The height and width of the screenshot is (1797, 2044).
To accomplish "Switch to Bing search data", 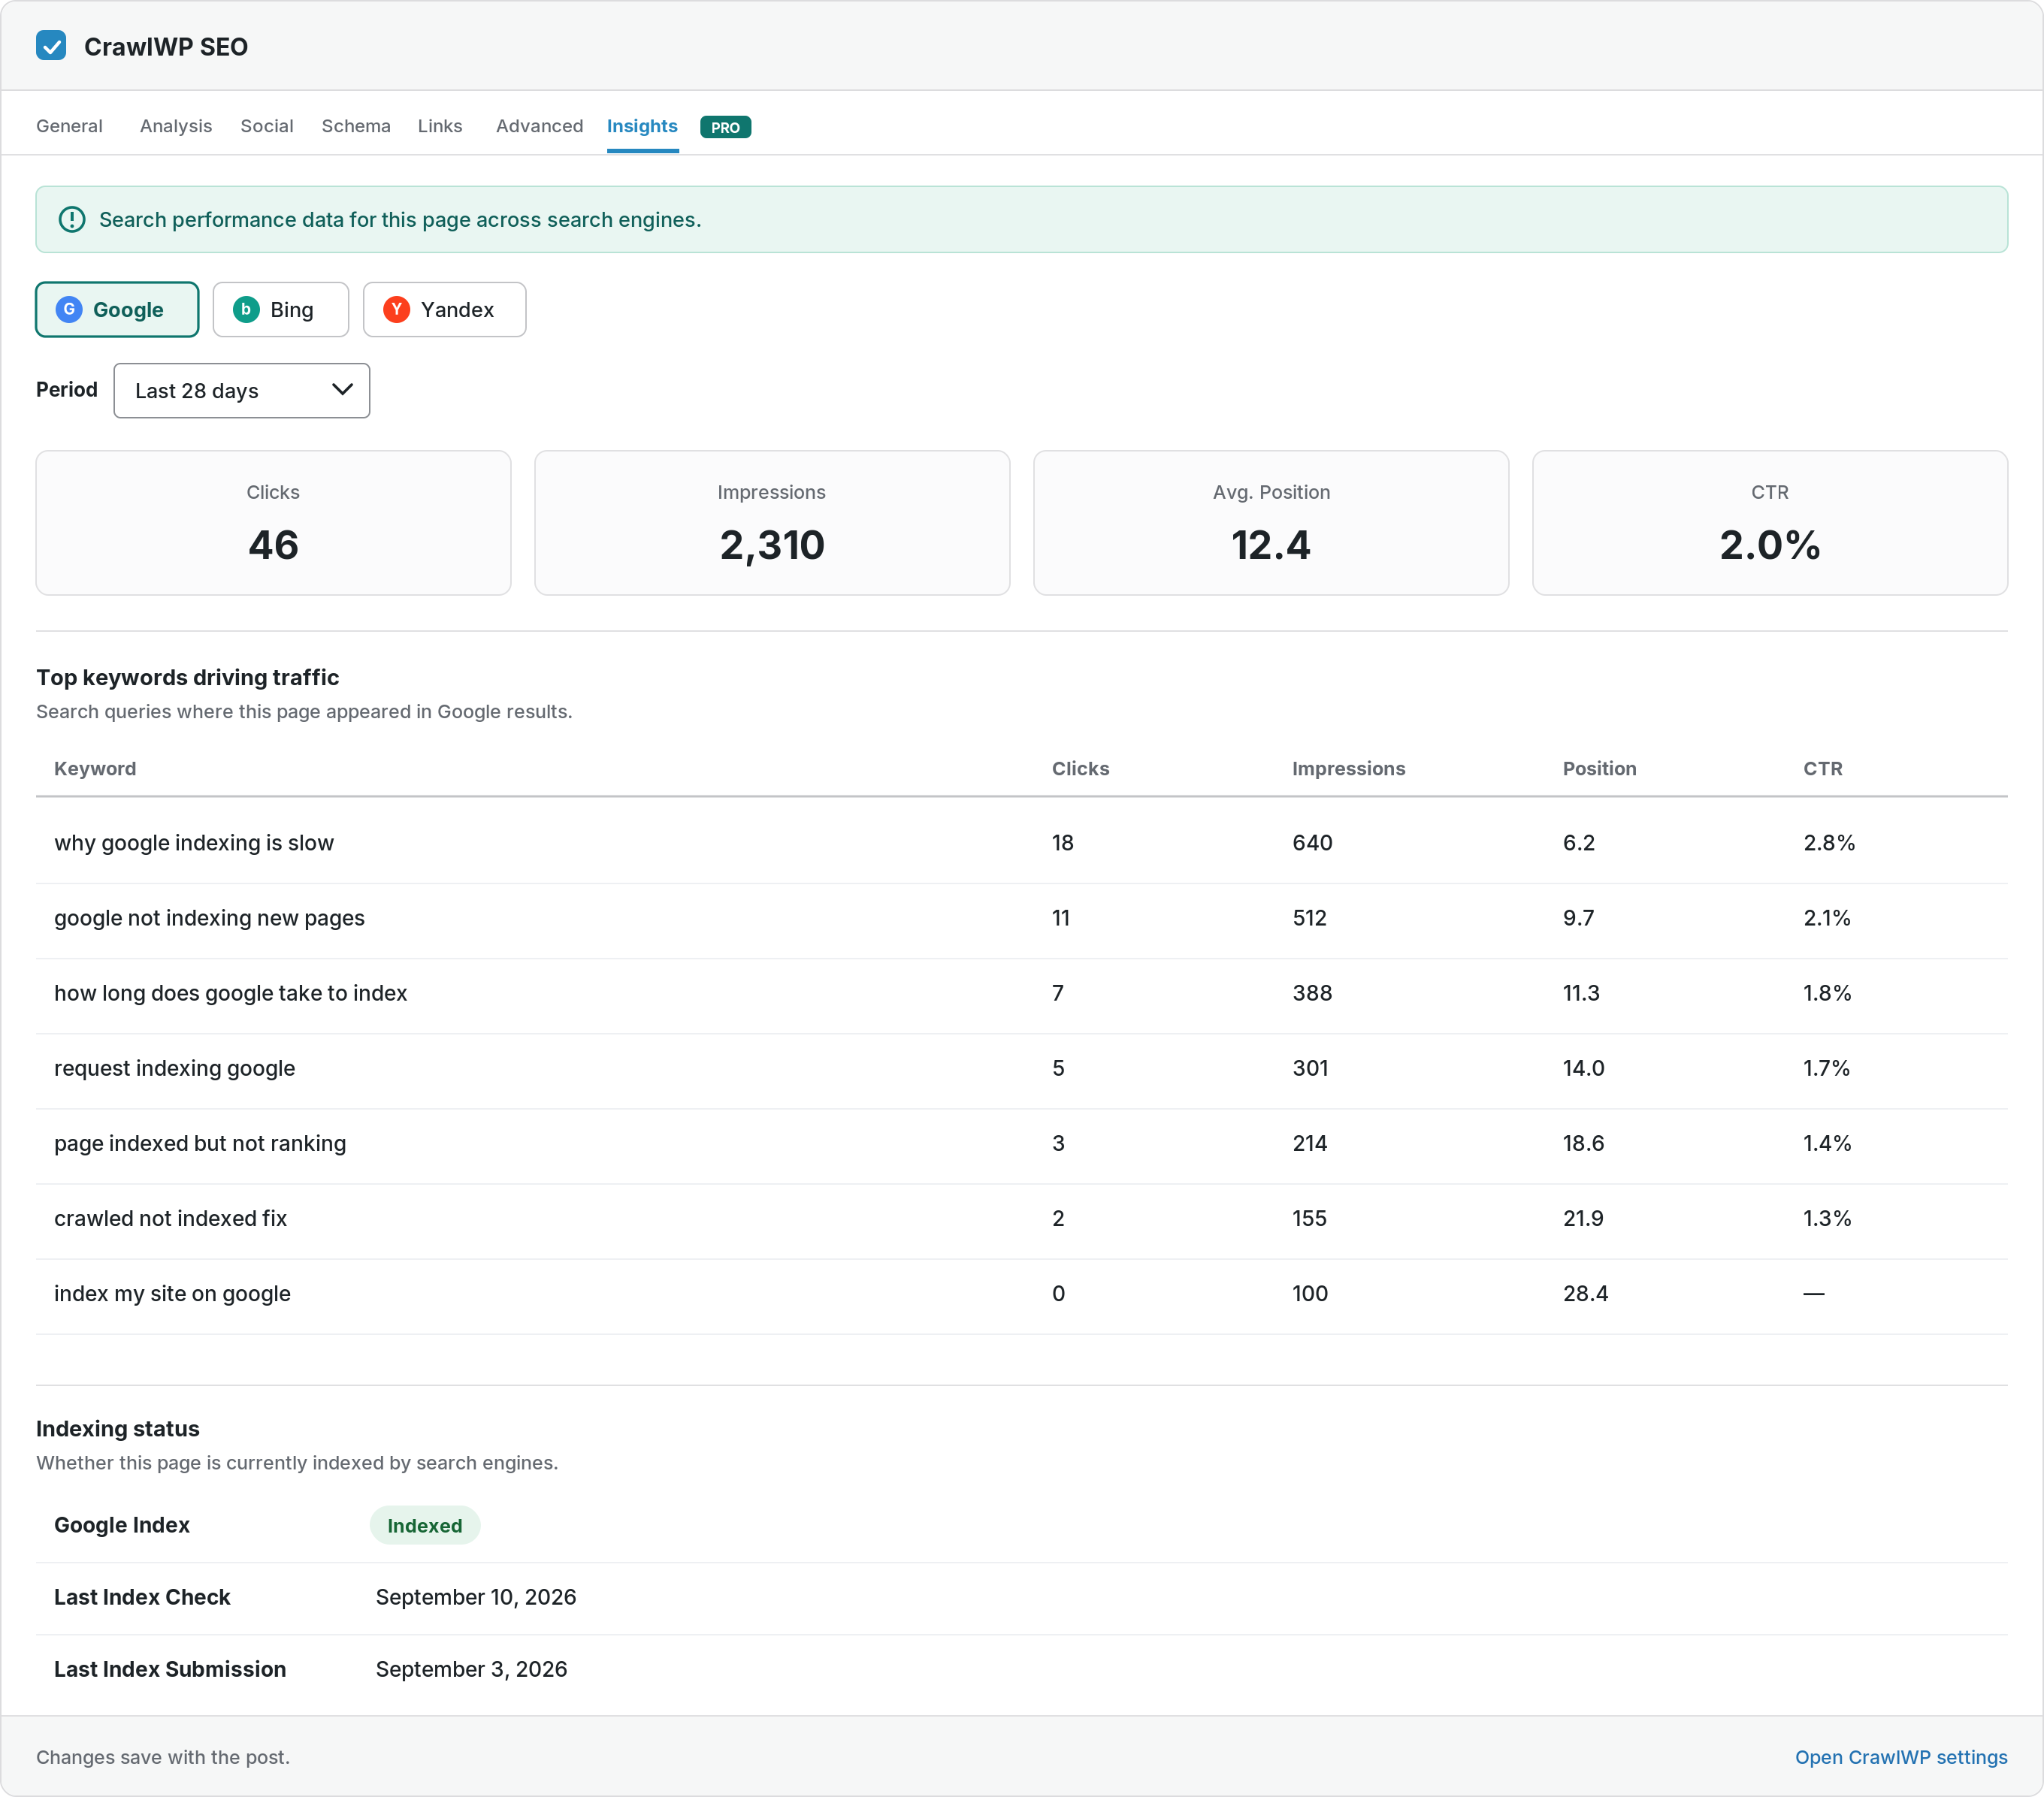I will (x=281, y=310).
